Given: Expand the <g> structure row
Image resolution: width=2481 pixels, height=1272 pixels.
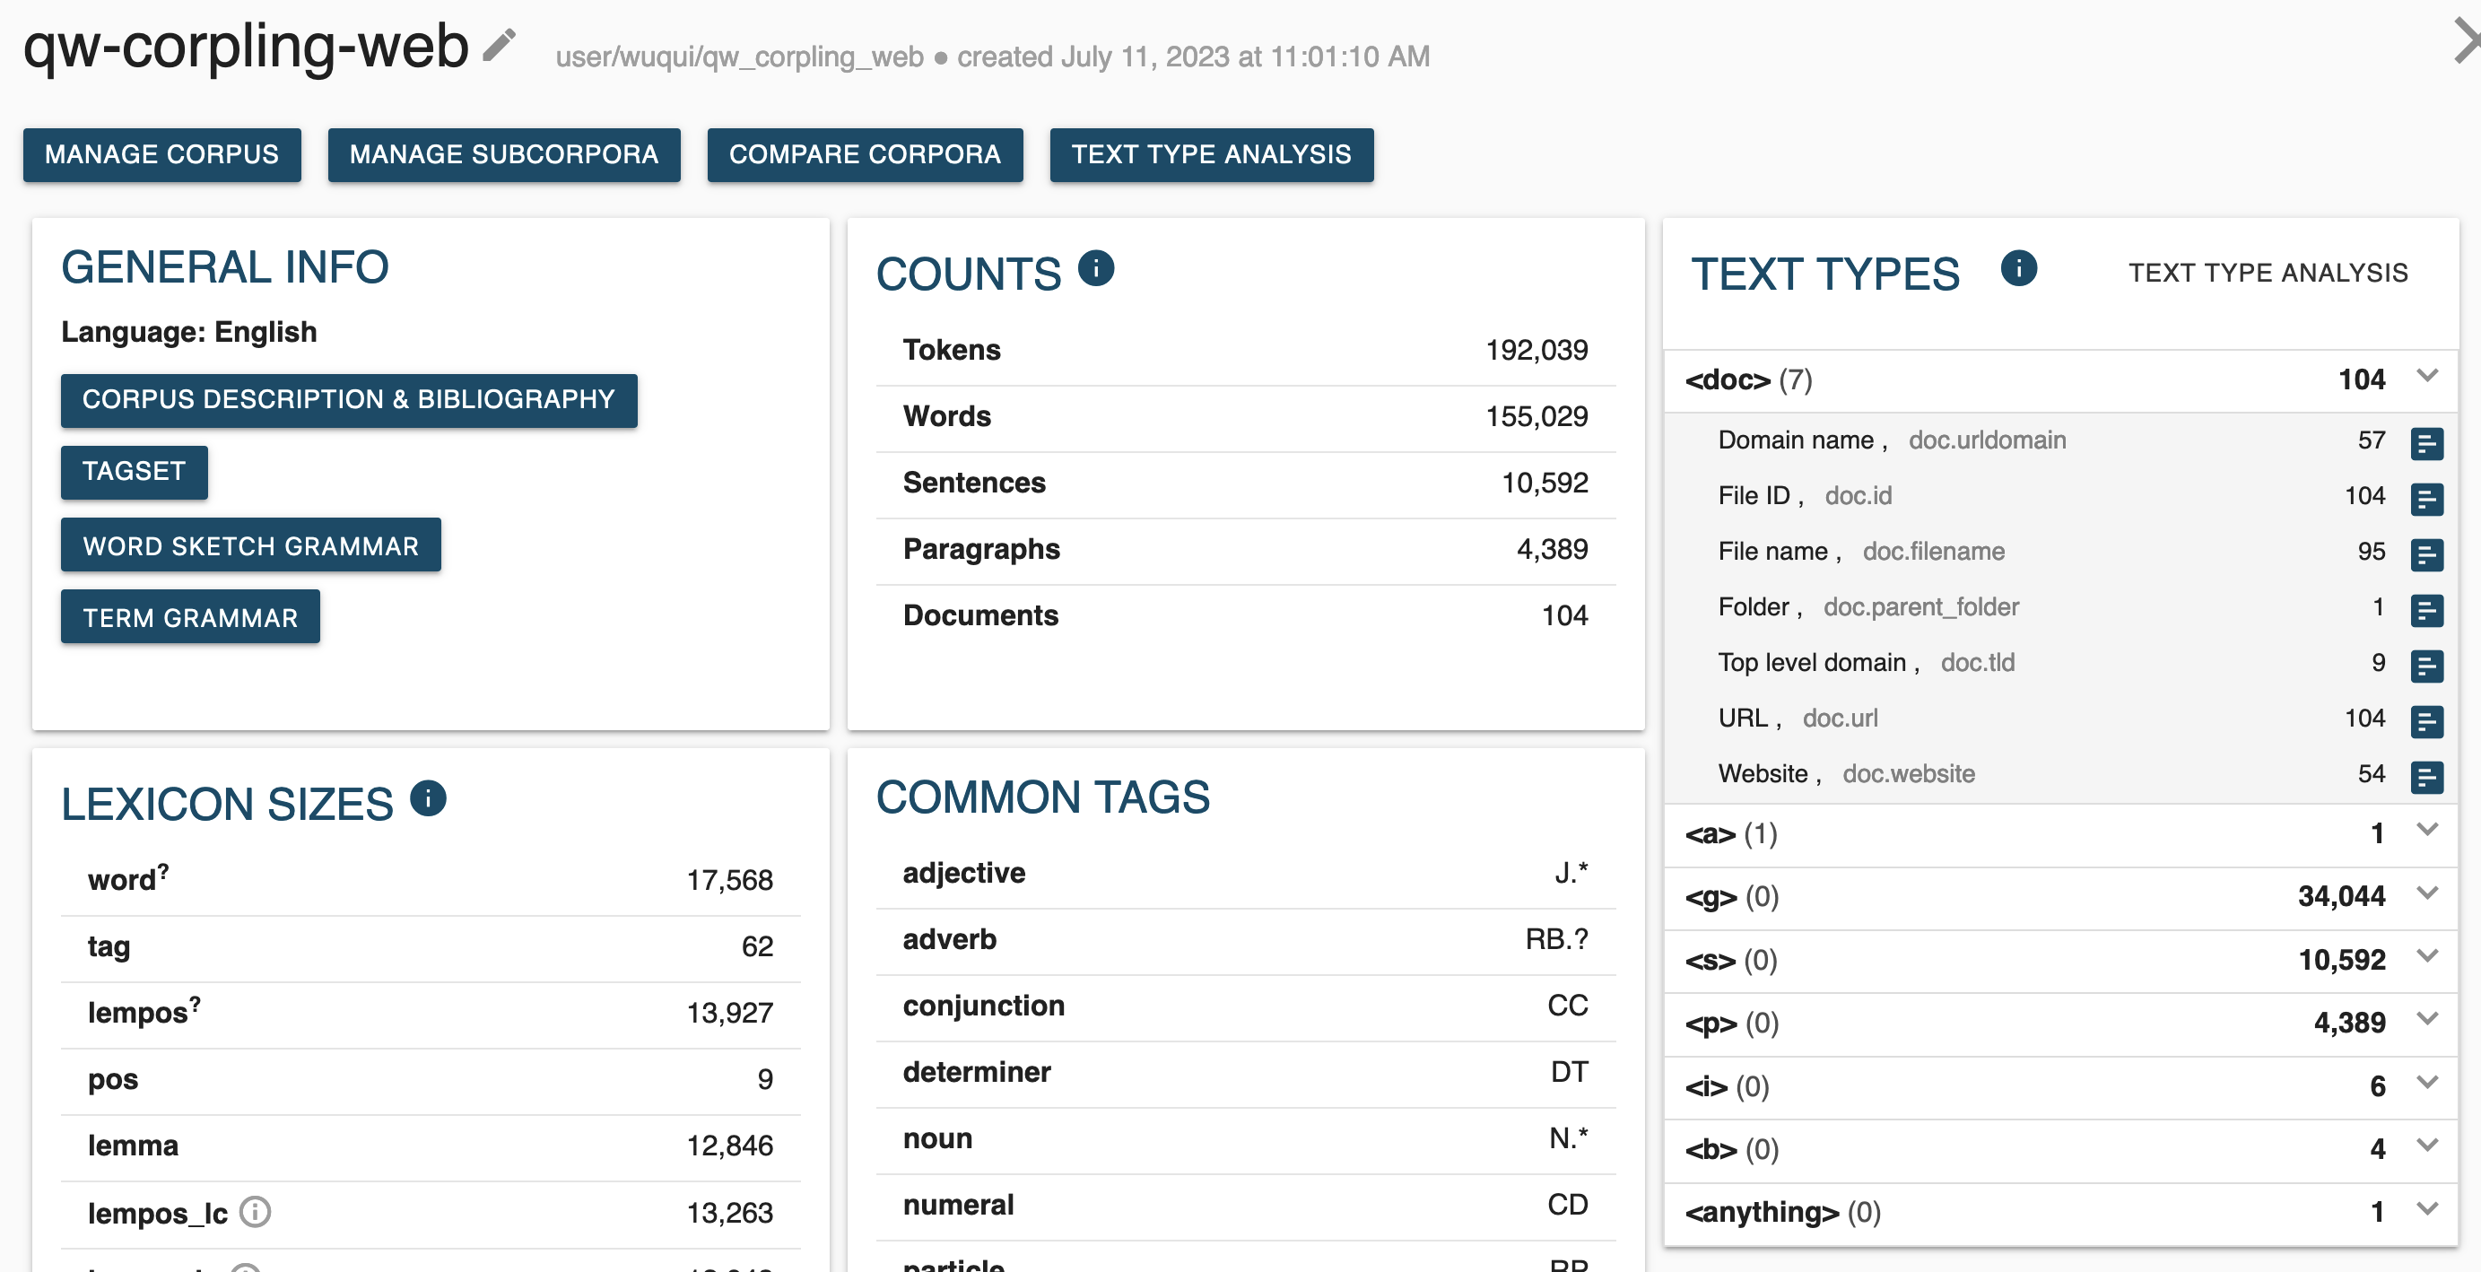Looking at the screenshot, I should point(2427,893).
